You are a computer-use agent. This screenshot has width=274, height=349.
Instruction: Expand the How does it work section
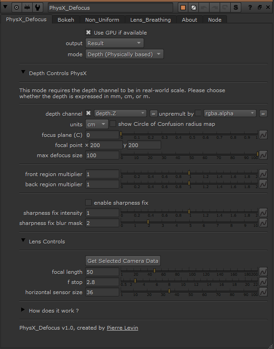(23, 310)
